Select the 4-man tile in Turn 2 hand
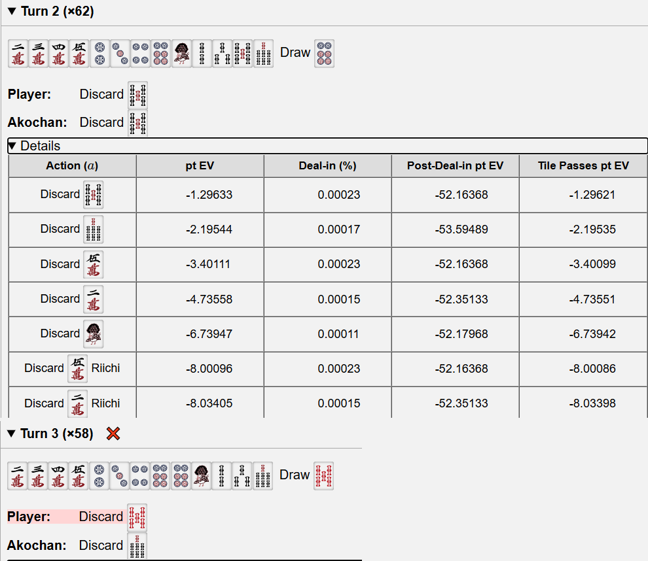This screenshot has height=561, width=648. tap(59, 54)
